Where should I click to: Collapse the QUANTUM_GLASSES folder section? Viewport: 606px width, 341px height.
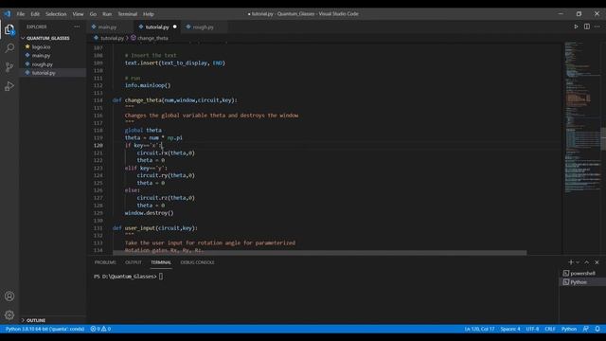pos(48,38)
